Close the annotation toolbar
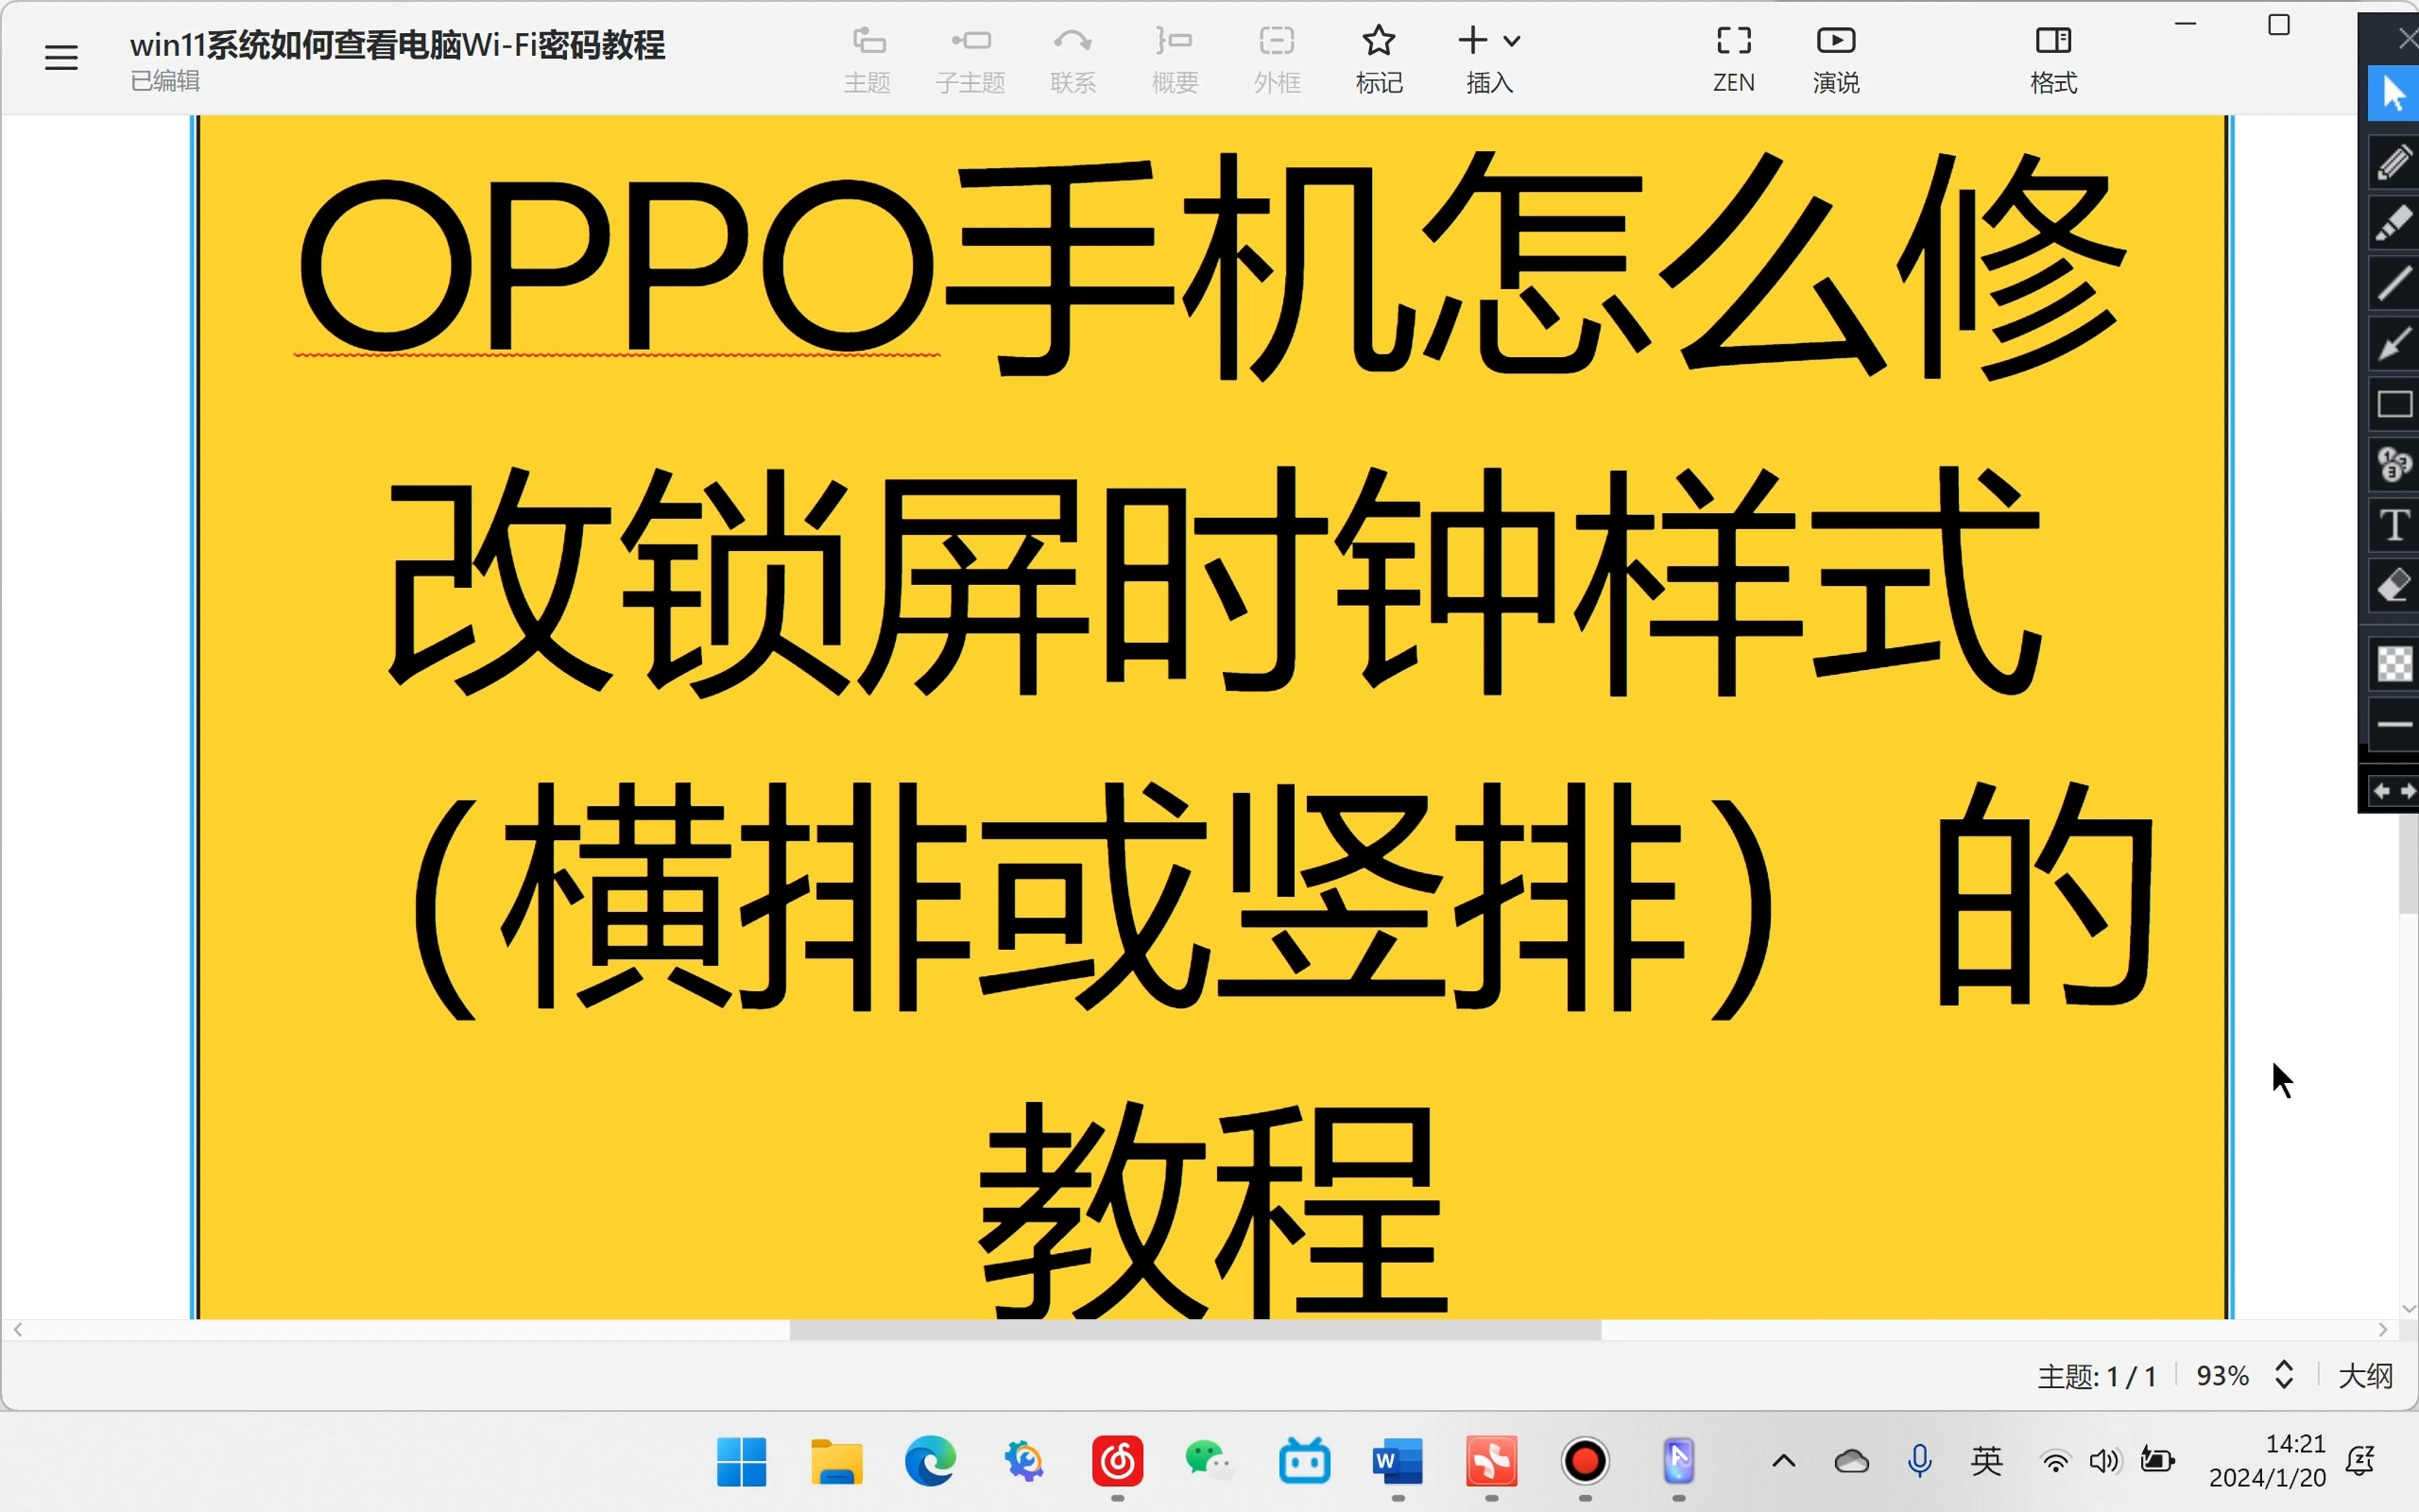The height and width of the screenshot is (1512, 2419). tap(2407, 38)
